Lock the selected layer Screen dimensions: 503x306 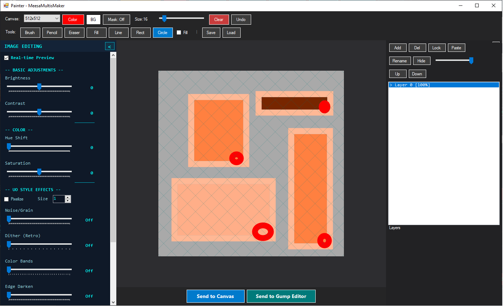tap(437, 48)
